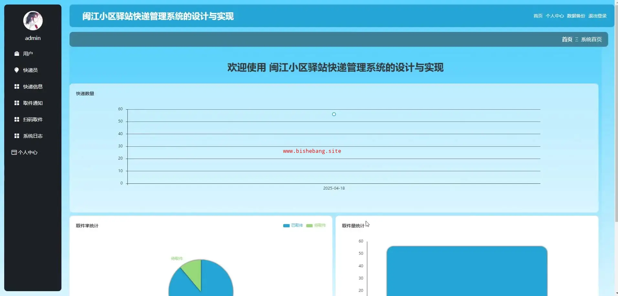The width and height of the screenshot is (618, 296).
Task: Click the 取件率统计 chart title
Action: pos(87,226)
